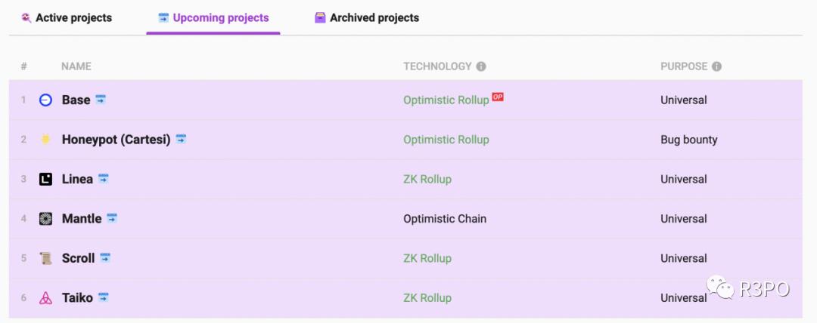Select the Upcoming projects tab
Viewport: 817px width, 323px height.
(213, 17)
